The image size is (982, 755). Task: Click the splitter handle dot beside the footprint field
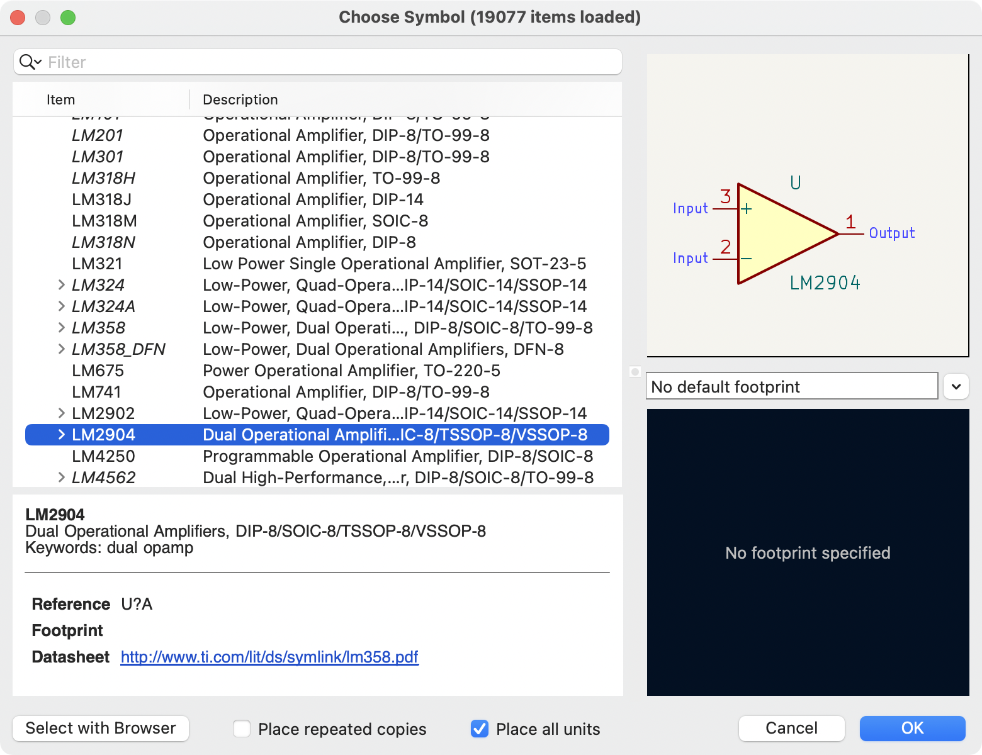tap(635, 372)
